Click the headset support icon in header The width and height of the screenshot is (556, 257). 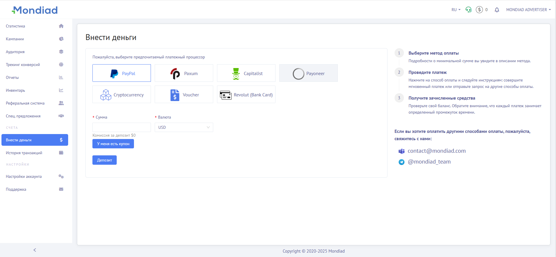(468, 10)
